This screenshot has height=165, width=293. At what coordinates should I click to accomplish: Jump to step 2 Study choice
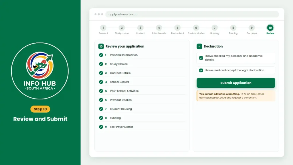click(x=122, y=28)
